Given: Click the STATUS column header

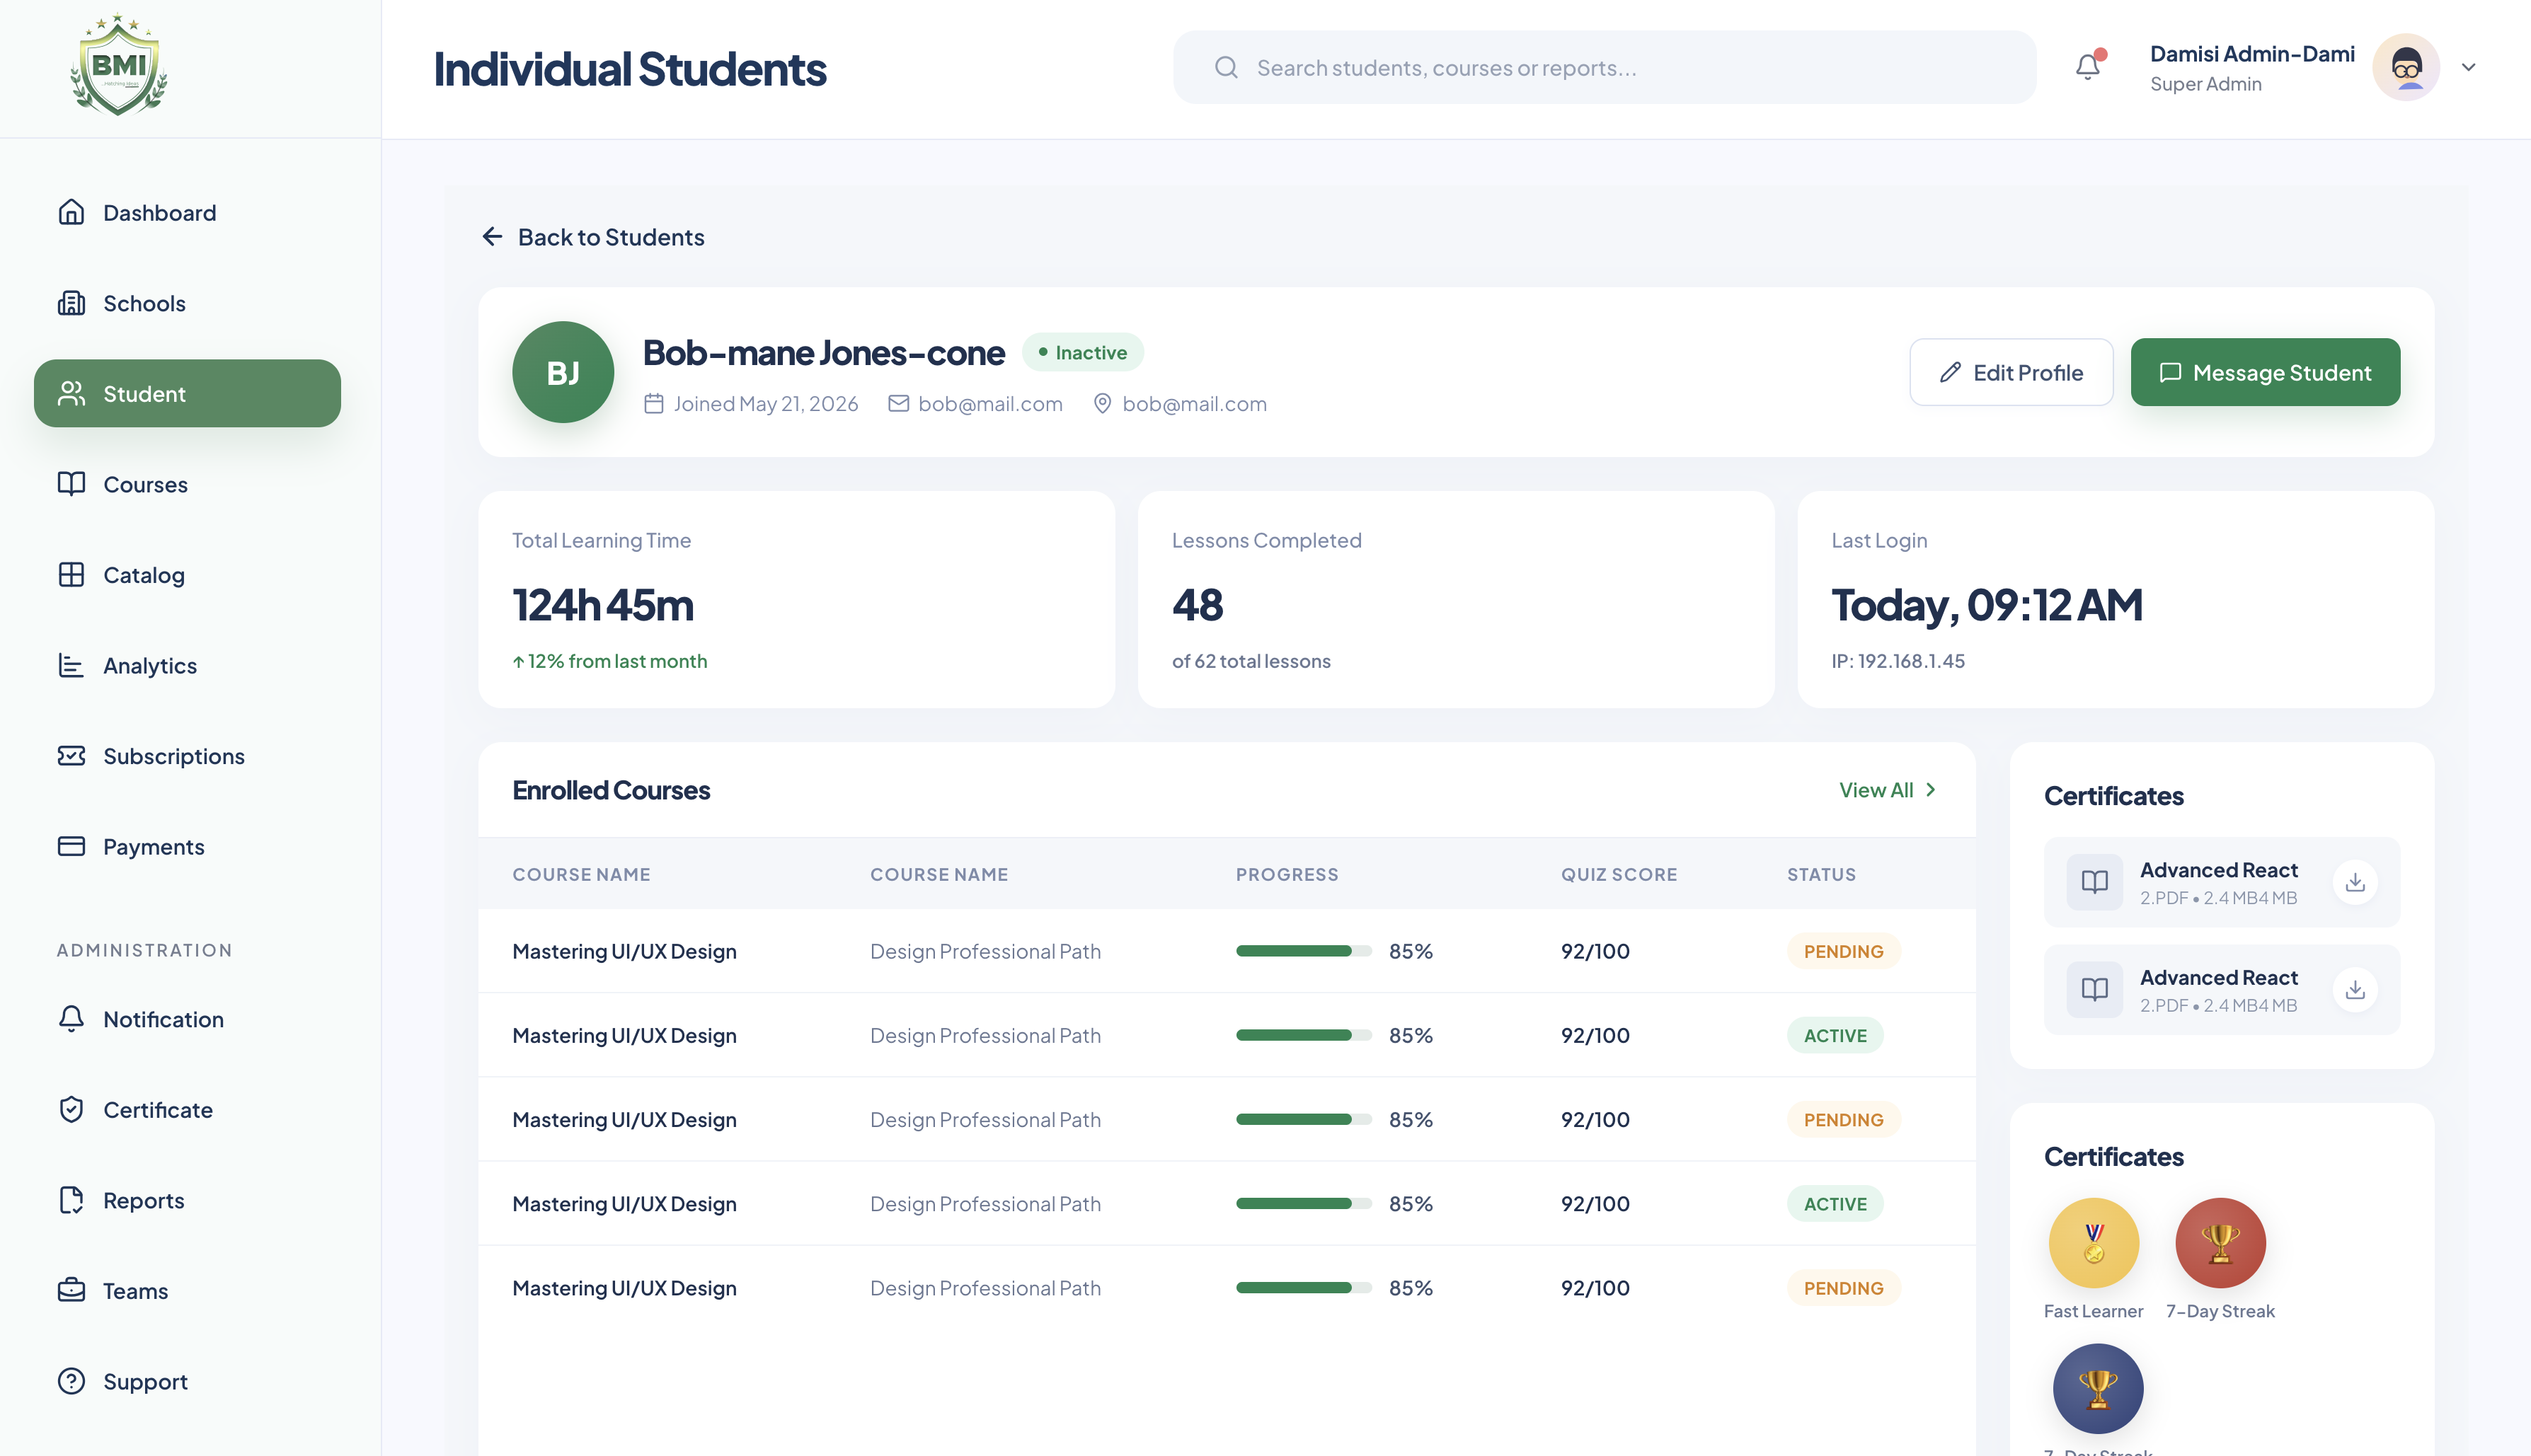Looking at the screenshot, I should [x=1822, y=874].
